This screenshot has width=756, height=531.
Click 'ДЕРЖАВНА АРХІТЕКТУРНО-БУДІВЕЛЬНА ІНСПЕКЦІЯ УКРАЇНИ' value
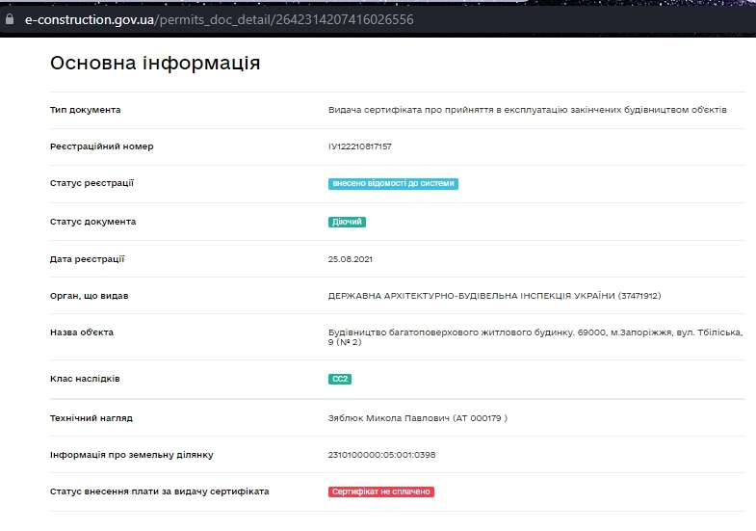pos(494,296)
